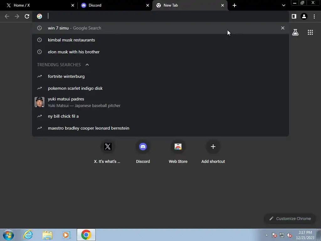This screenshot has width=321, height=241.
Task: Open the Search Labs flask icon
Action: (295, 32)
